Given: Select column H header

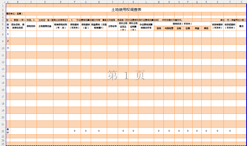Looking at the screenshot, I should coord(99,2).
